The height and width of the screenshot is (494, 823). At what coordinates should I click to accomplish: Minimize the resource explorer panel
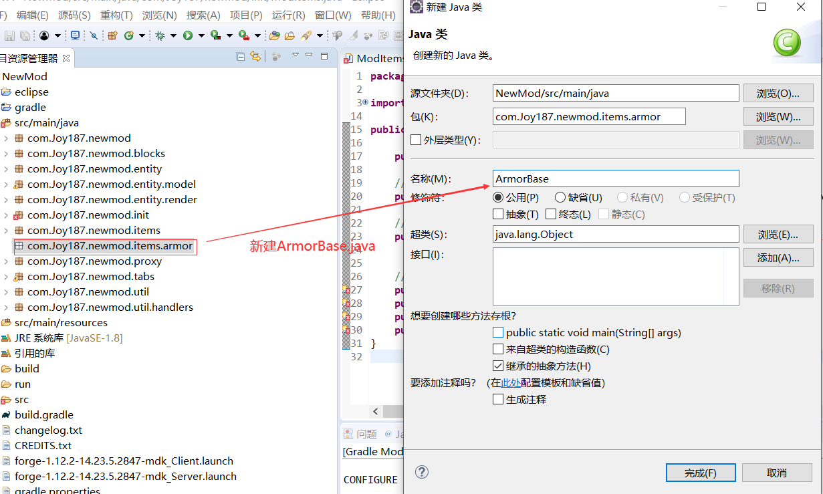click(309, 55)
